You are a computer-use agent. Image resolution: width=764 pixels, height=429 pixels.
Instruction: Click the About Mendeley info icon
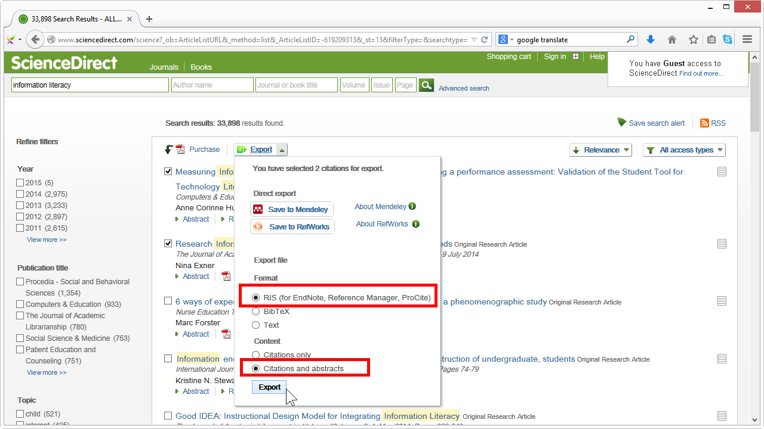coord(412,206)
